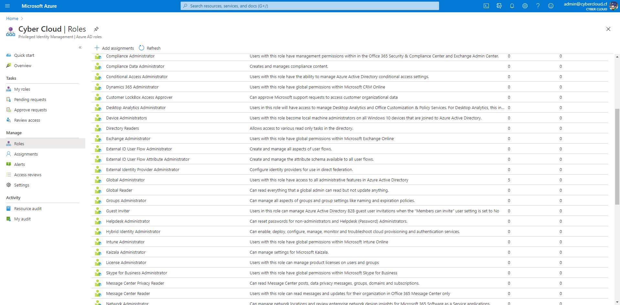The width and height of the screenshot is (620, 305).
Task: Open Desktop Analytics Administrator role
Action: point(136,107)
